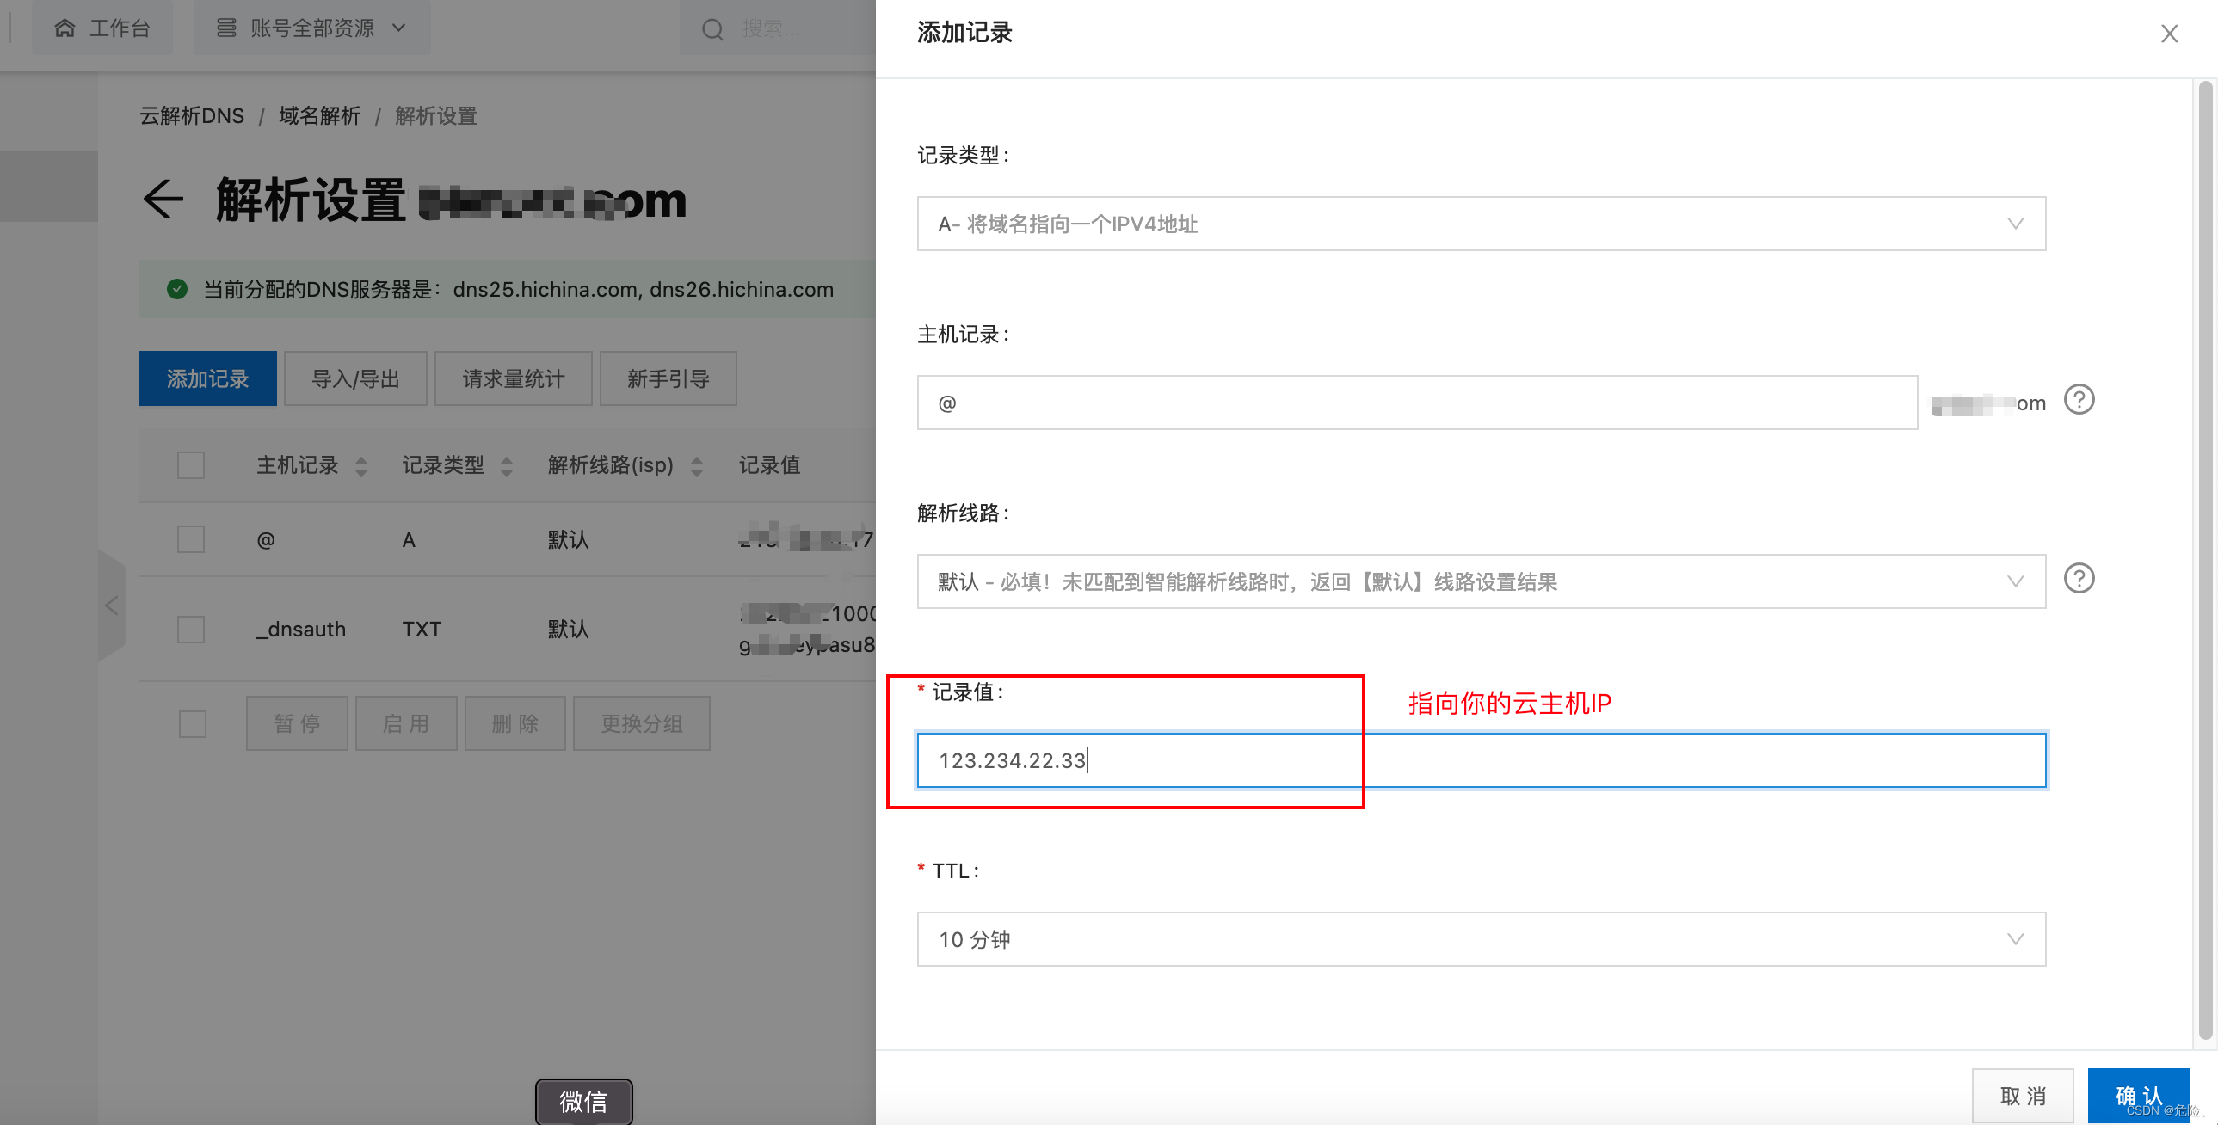Open the 解析线路 dropdown
The image size is (2218, 1125).
tap(1481, 581)
